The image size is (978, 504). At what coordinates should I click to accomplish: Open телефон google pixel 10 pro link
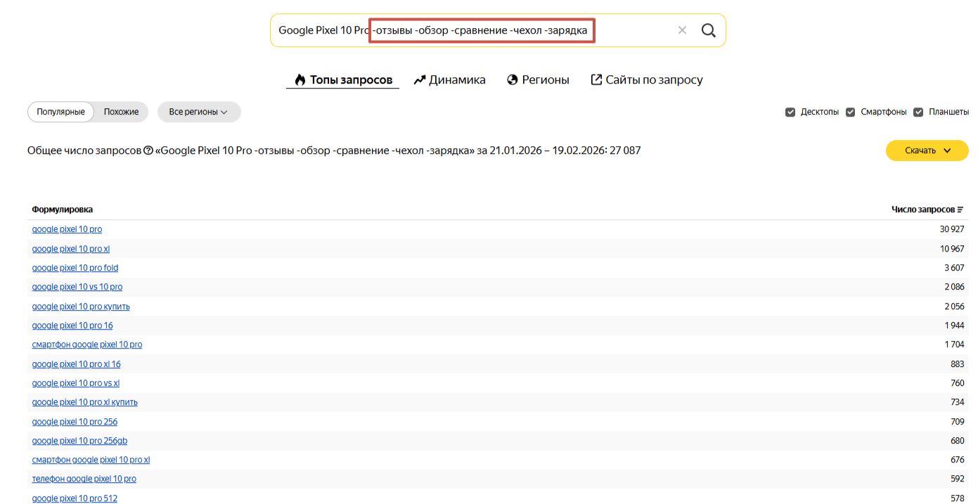pyautogui.click(x=84, y=479)
